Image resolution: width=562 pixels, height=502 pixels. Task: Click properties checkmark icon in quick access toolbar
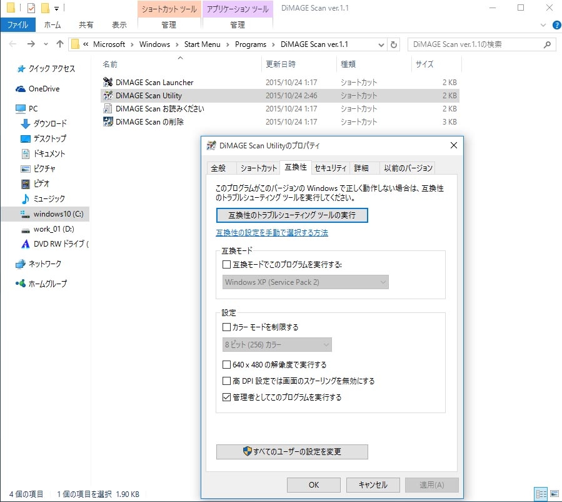click(31, 8)
